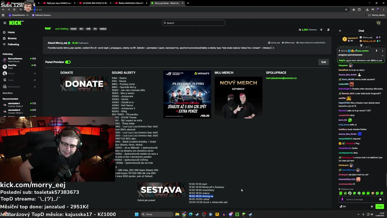This screenshot has width=387, height=218.
Task: Open browser downloads icon
Action: (367, 9)
